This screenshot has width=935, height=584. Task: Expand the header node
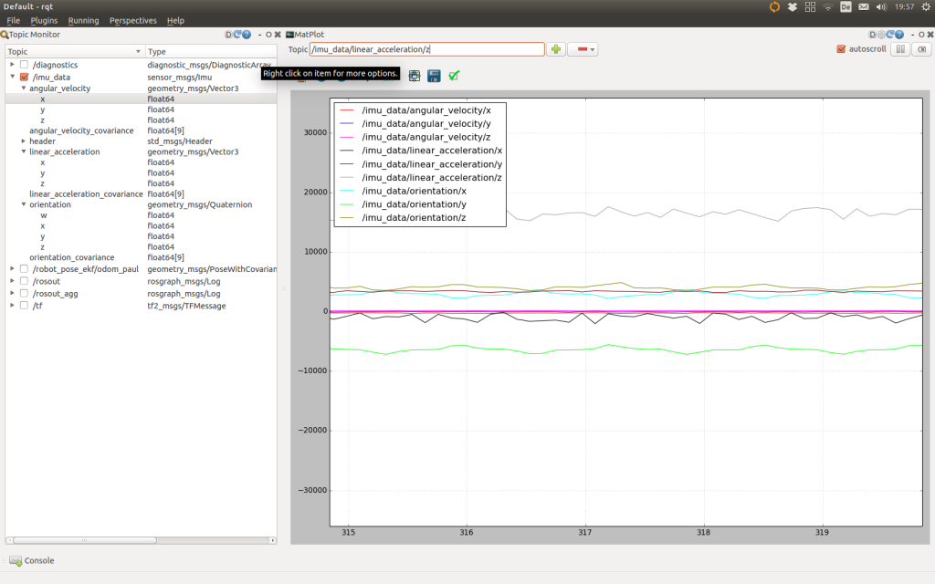(x=23, y=141)
